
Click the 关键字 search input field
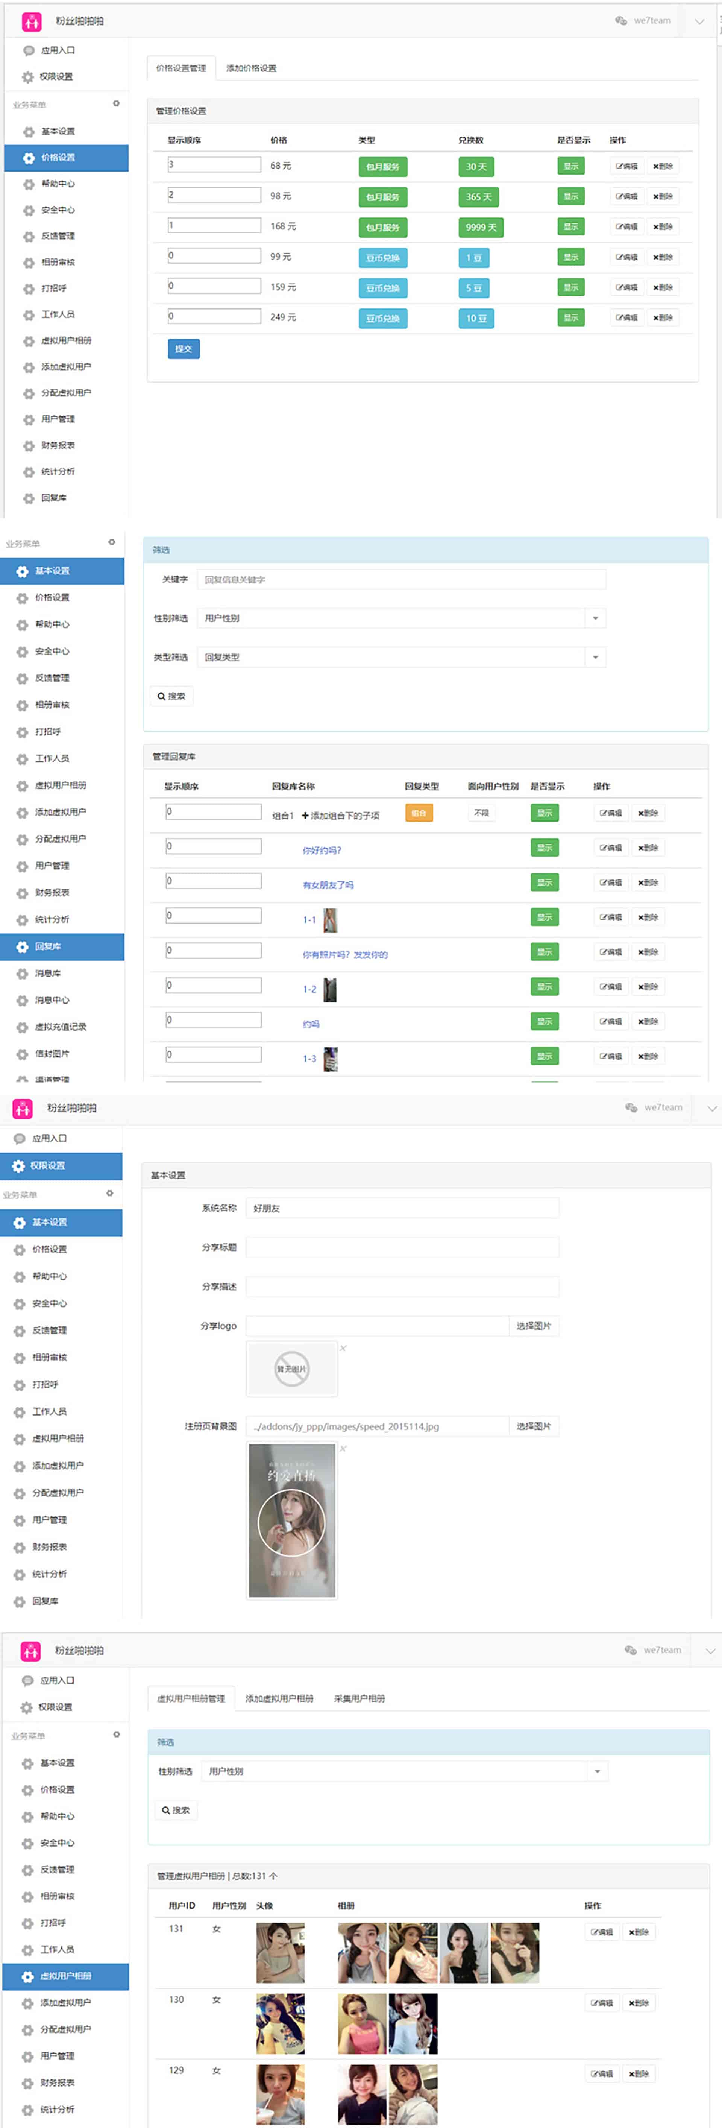[x=400, y=579]
